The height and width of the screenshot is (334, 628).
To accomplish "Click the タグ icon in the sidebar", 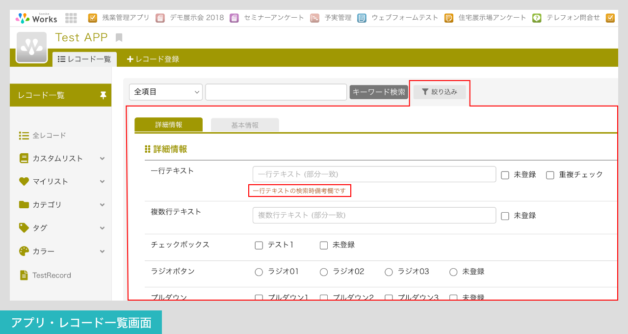I will [24, 227].
